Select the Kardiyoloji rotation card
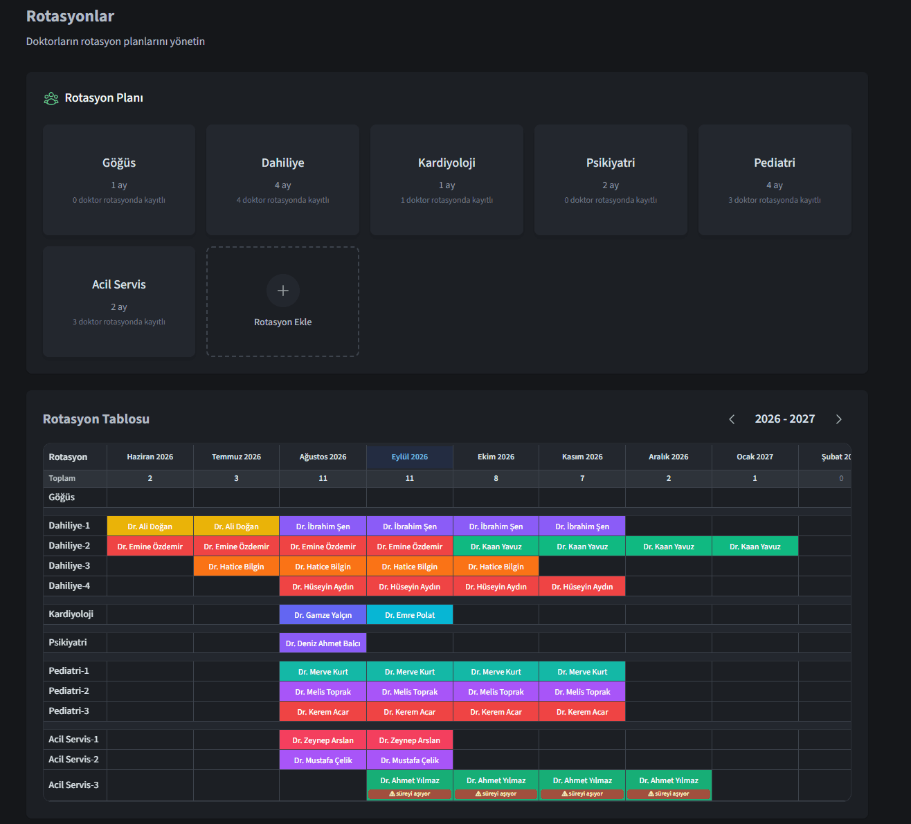Image resolution: width=911 pixels, height=824 pixels. 447,180
